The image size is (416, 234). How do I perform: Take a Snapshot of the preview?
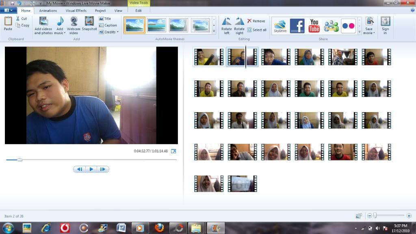(89, 22)
